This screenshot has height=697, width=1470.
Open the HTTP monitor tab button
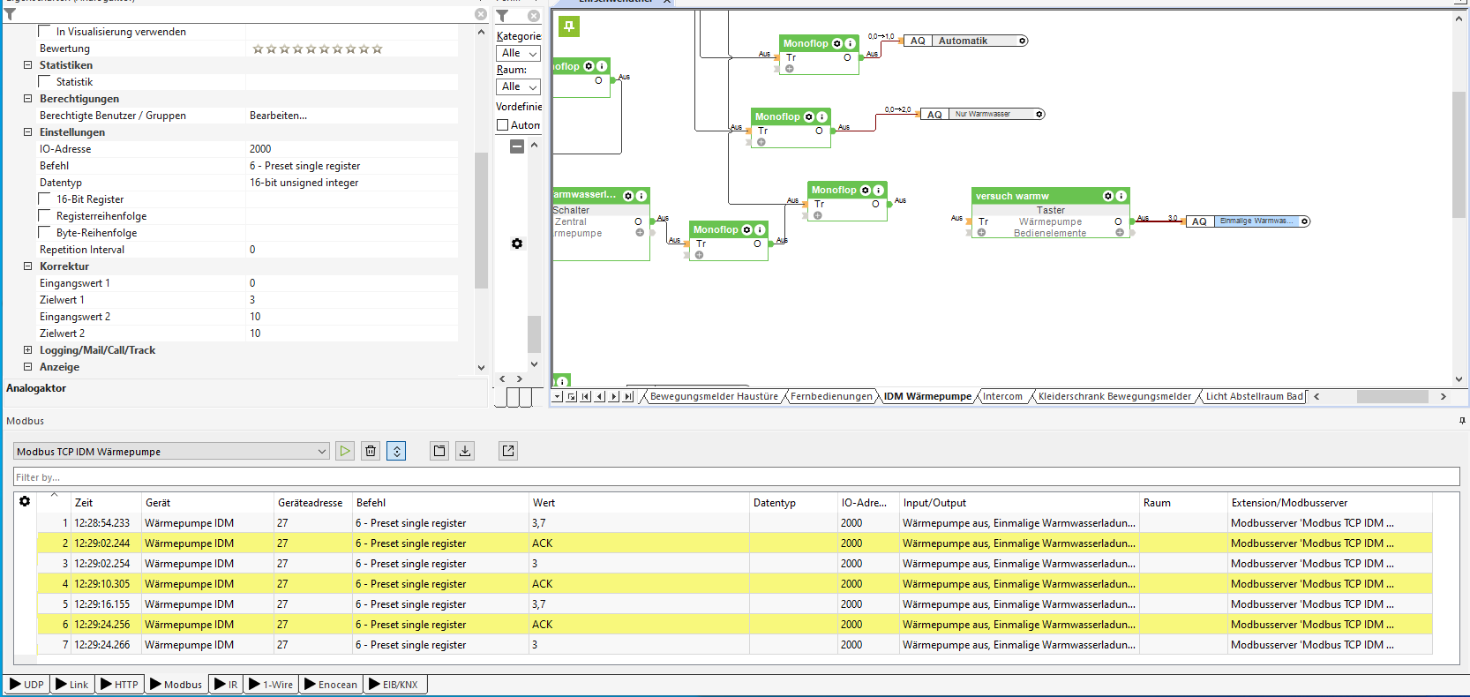[119, 685]
